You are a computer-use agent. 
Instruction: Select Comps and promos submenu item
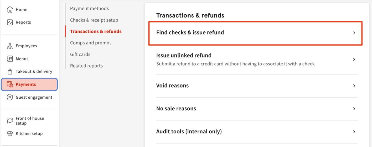(x=91, y=43)
